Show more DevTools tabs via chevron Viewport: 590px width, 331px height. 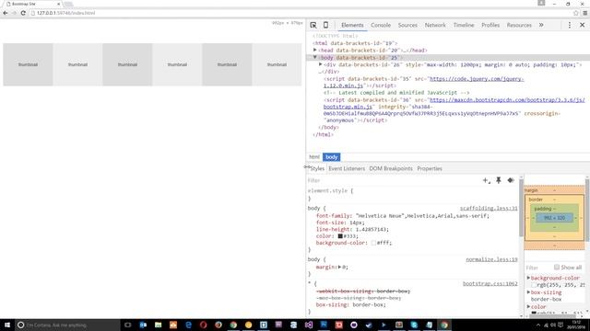click(541, 25)
